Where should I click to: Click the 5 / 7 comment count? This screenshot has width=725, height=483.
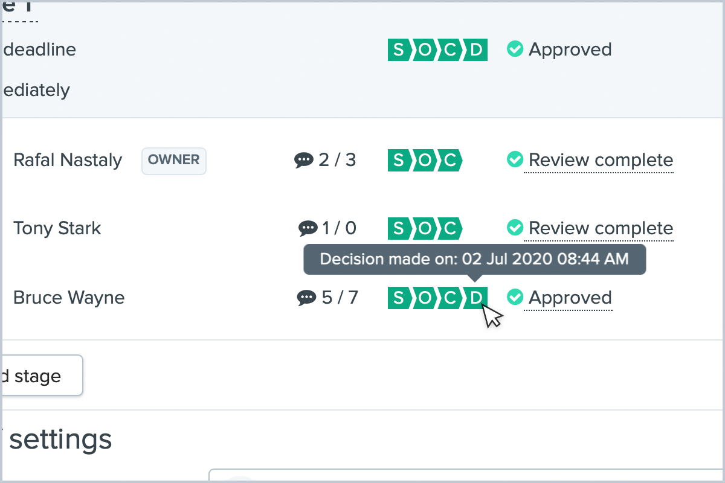[x=340, y=298]
